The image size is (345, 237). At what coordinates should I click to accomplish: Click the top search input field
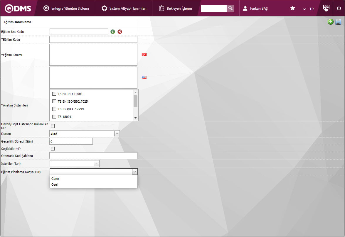214,8
